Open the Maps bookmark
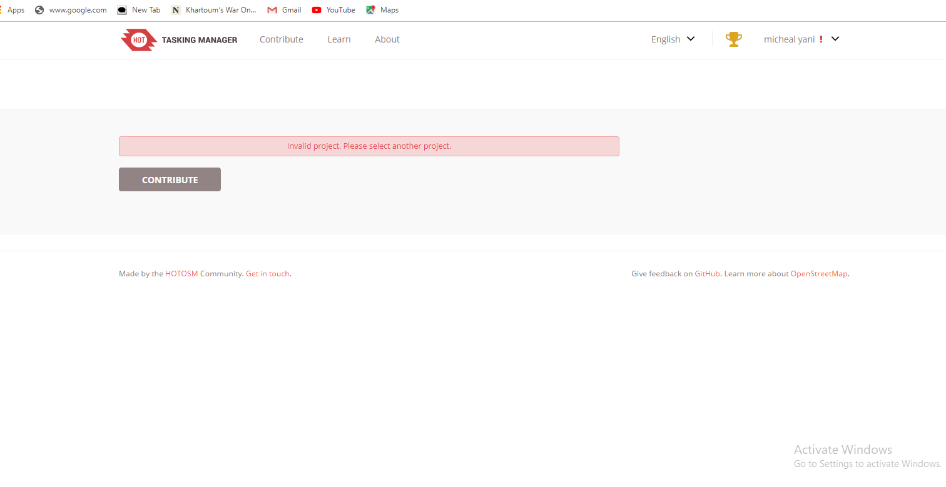 (x=382, y=10)
